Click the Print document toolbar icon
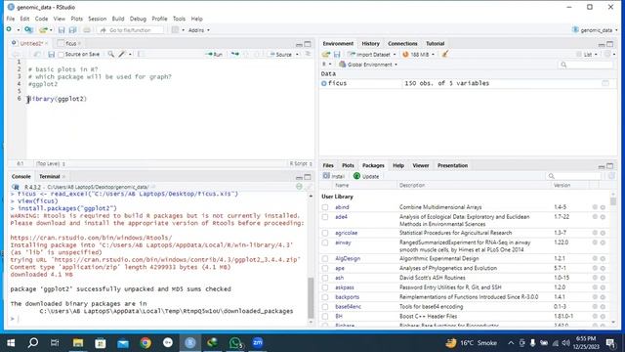 tap(87, 30)
